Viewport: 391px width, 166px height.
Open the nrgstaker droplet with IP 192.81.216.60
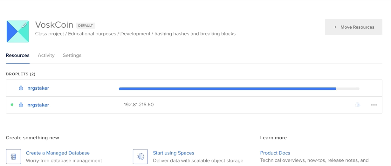coord(38,105)
